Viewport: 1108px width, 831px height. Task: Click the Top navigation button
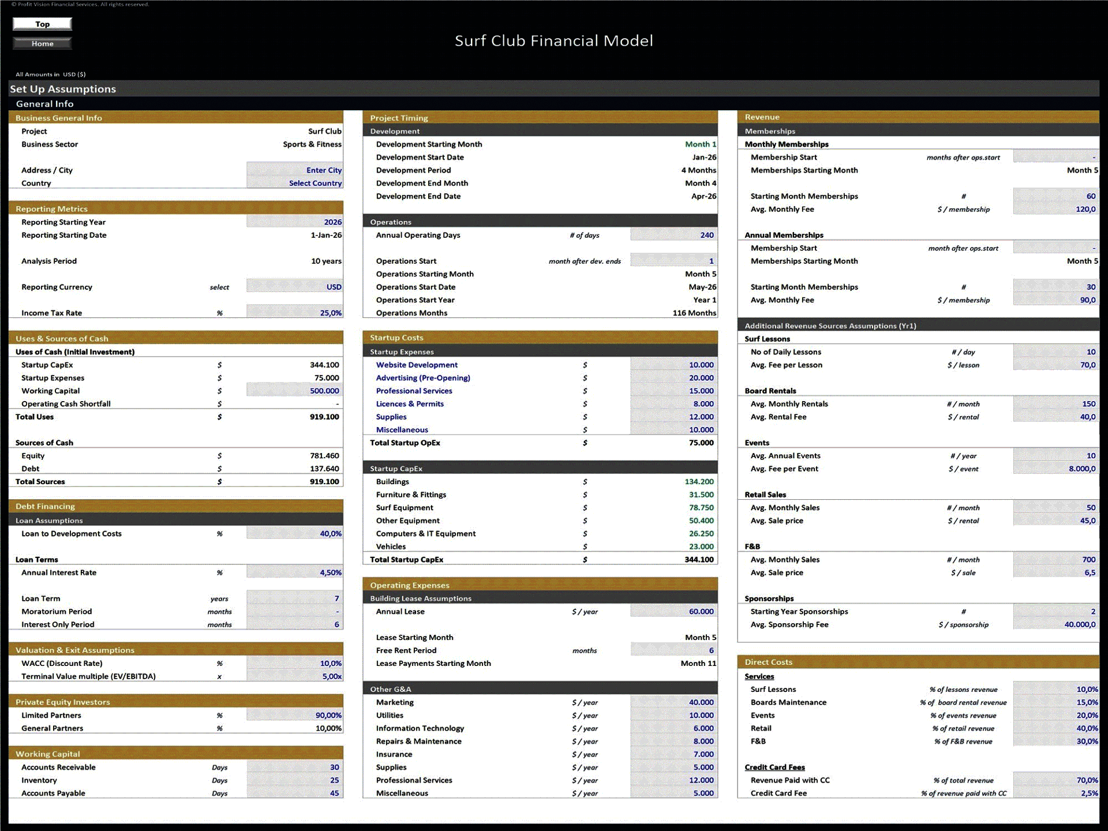[42, 24]
